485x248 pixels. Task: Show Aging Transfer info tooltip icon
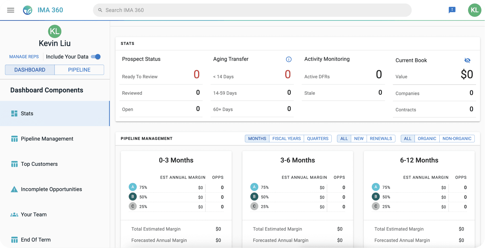[289, 59]
